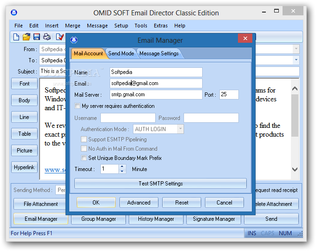The height and width of the screenshot is (251, 316).
Task: Click the Body side button
Action: (x=24, y=100)
